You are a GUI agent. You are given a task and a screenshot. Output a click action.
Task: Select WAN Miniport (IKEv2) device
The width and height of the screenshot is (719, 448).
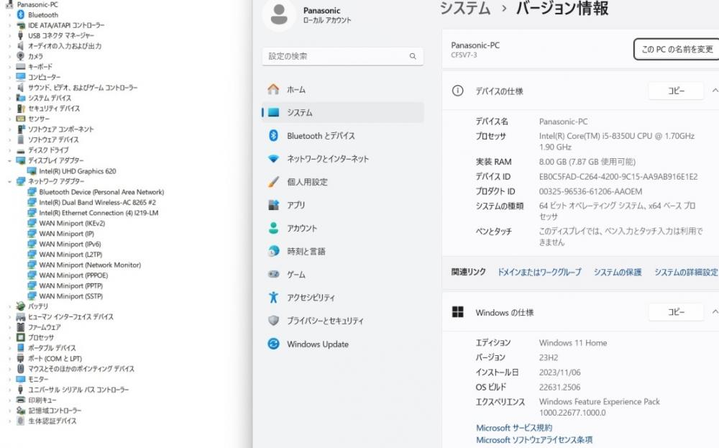72,224
